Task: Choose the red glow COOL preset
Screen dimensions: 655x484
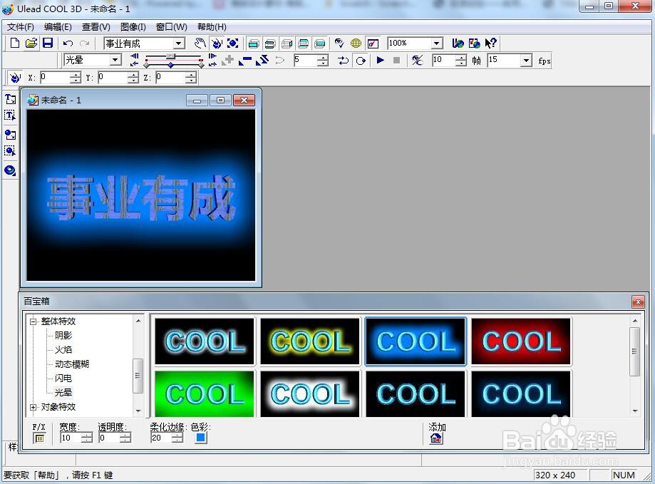Action: (x=521, y=341)
